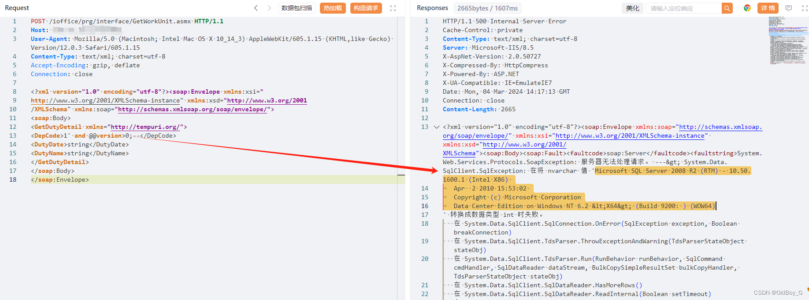Viewport: 809px width, 300px height.
Task: Click the orange search magnifier icon
Action: click(x=727, y=8)
